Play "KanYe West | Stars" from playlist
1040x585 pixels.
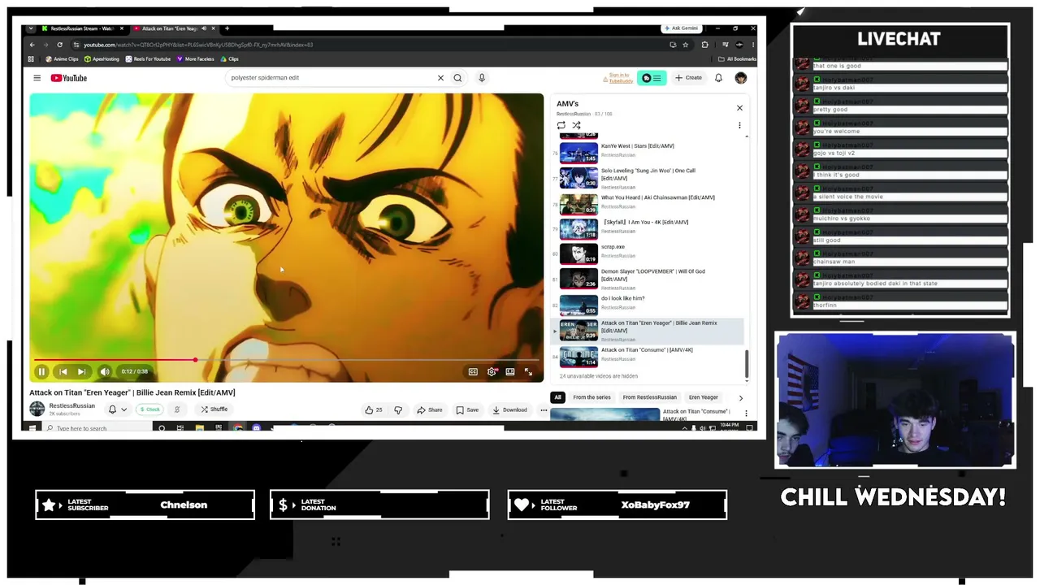[x=647, y=151]
